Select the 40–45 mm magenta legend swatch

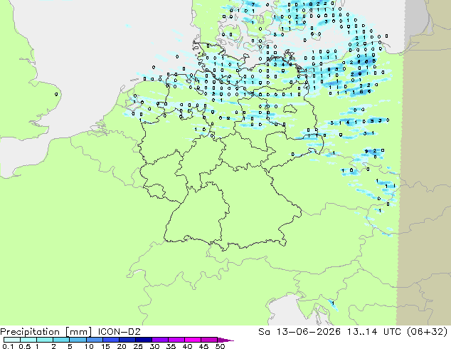(x=193, y=340)
